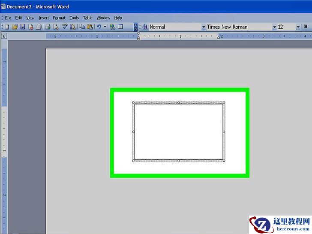
Task: Click the first line indent ruler marker
Action: point(139,34)
